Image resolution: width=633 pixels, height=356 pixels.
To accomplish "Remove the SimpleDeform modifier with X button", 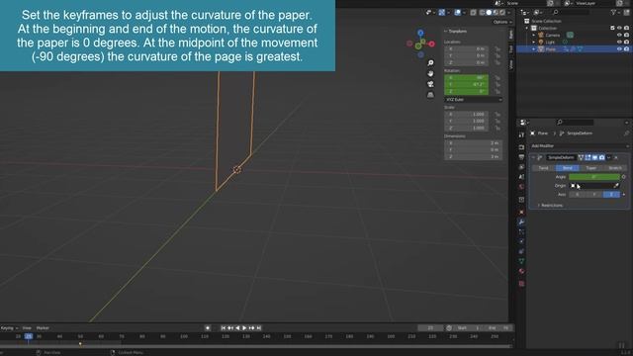I will coord(616,157).
